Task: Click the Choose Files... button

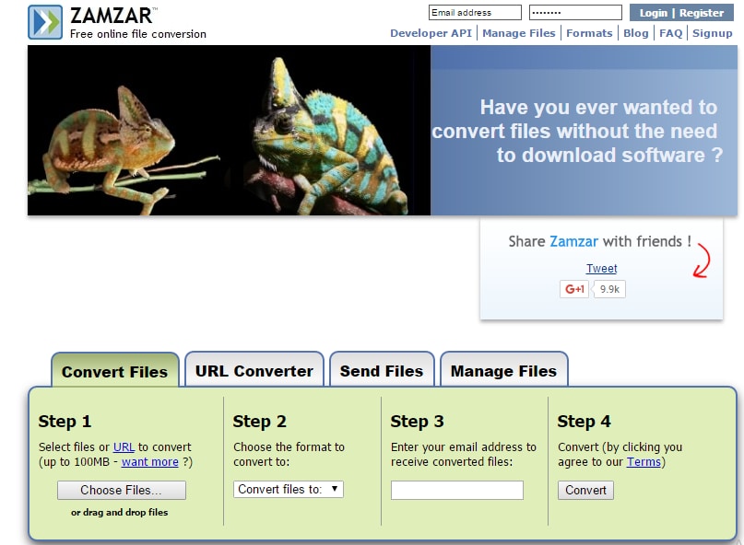Action: (x=122, y=490)
